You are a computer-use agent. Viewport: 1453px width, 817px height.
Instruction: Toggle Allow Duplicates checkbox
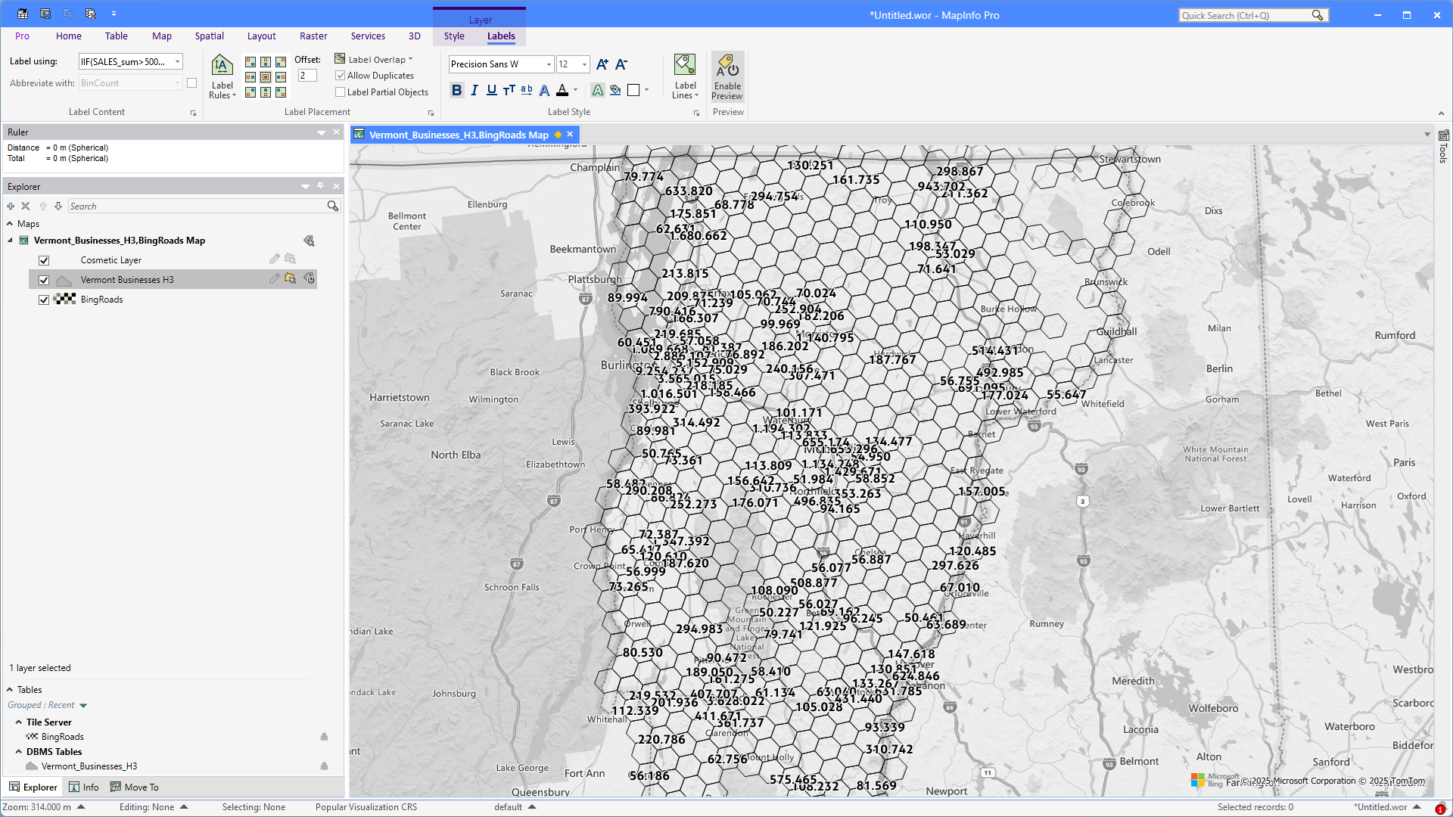click(341, 76)
